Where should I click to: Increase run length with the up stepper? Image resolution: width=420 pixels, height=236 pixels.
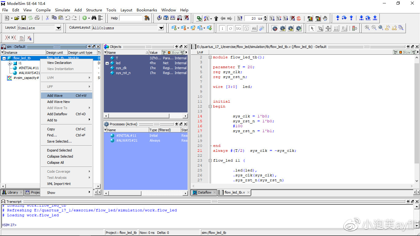[265, 17]
